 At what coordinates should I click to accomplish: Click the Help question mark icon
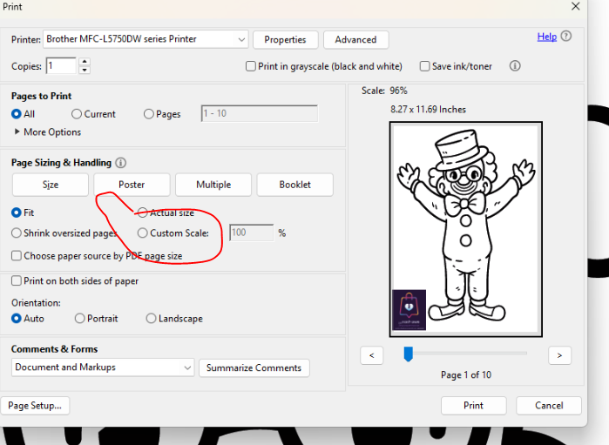pyautogui.click(x=566, y=36)
